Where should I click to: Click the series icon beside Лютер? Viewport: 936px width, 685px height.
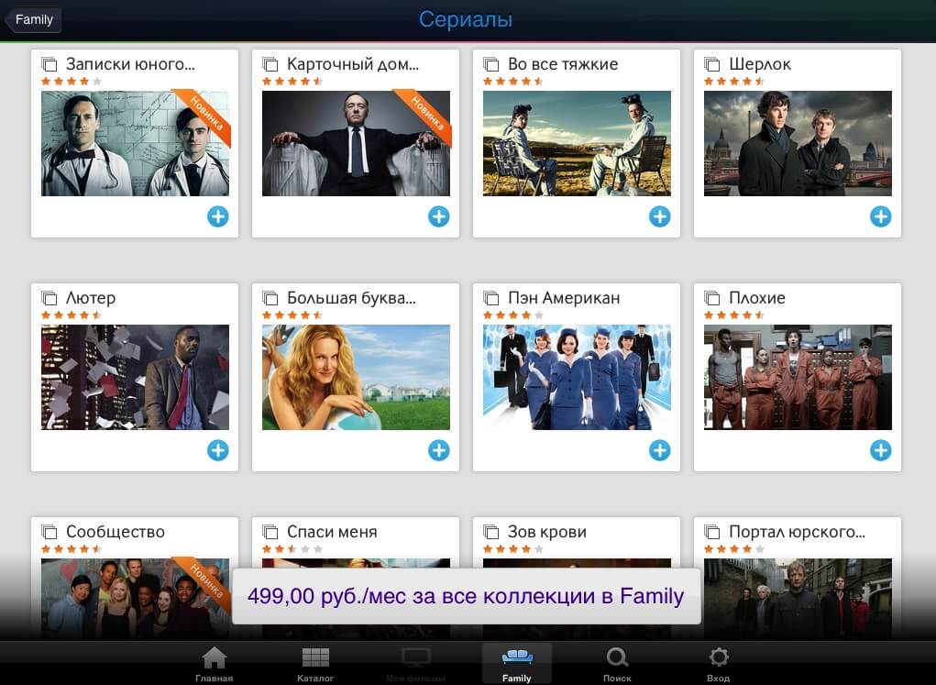tap(49, 297)
